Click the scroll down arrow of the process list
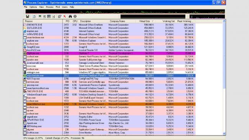Screen dimensions: 249x140 (x=224, y=133)
